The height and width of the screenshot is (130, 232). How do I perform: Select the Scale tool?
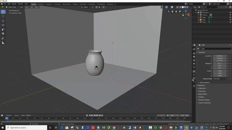coord(3,29)
